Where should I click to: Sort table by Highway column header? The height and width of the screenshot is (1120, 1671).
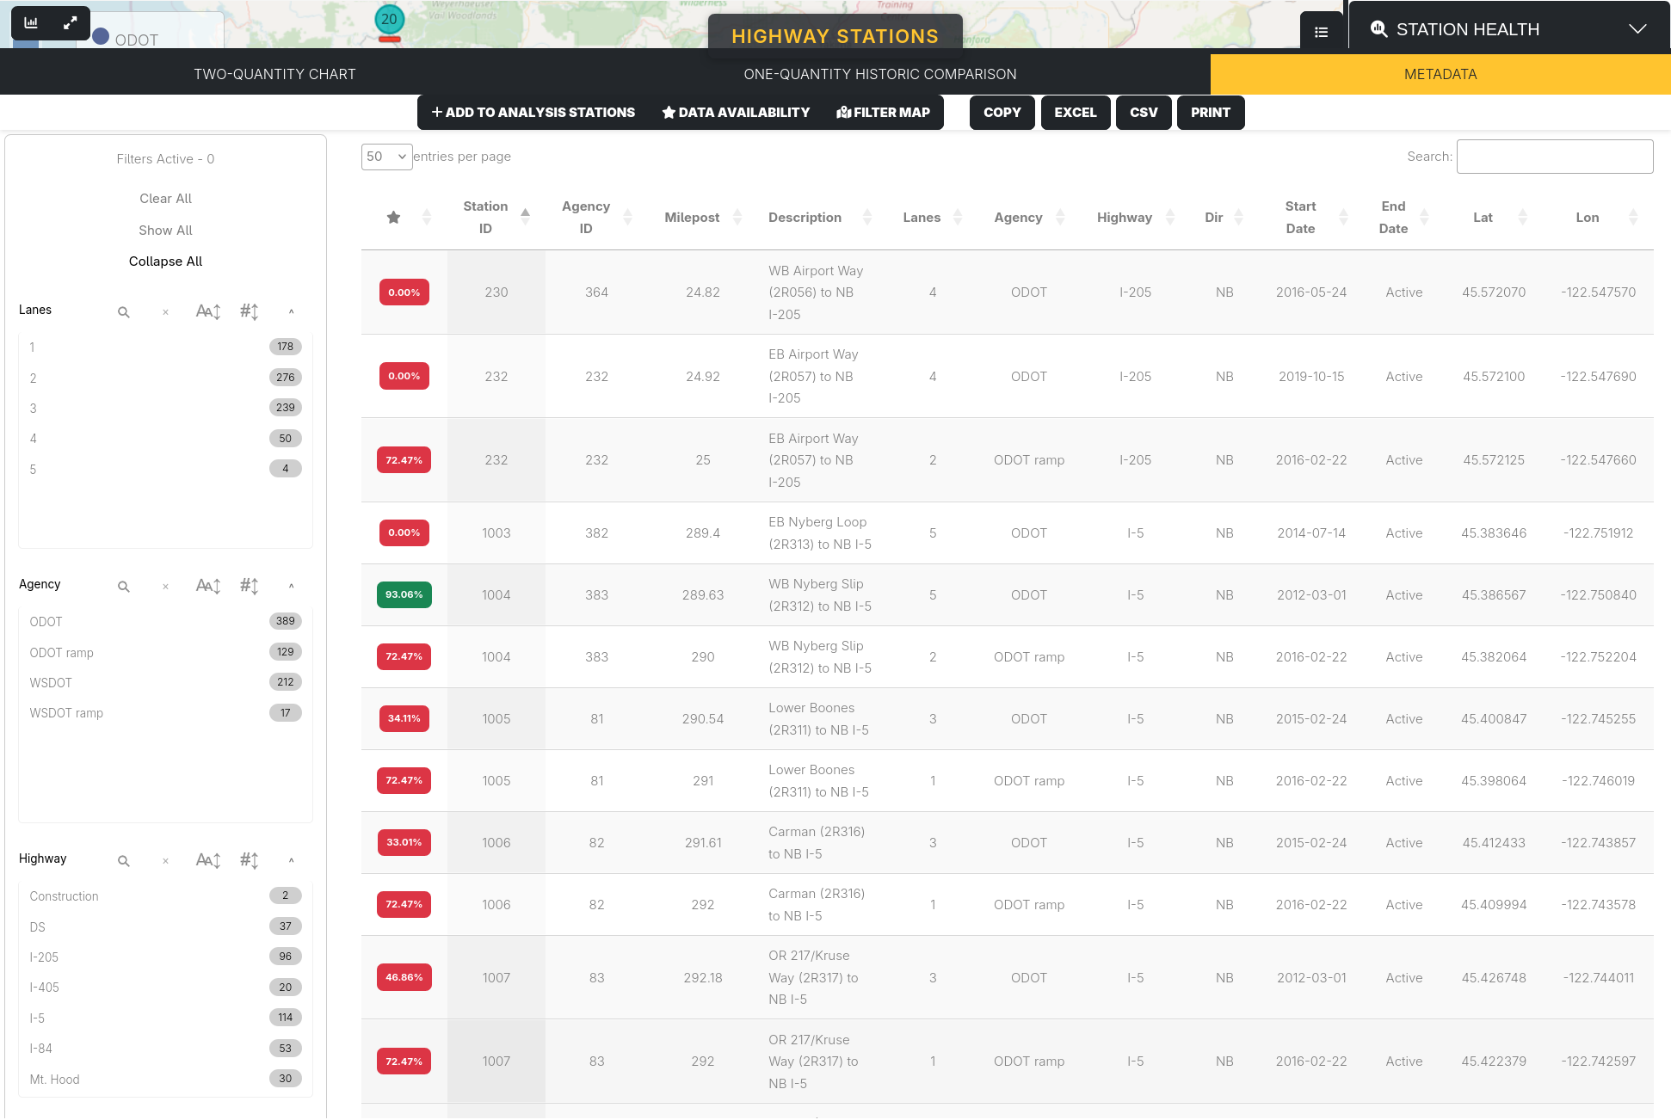tap(1135, 218)
